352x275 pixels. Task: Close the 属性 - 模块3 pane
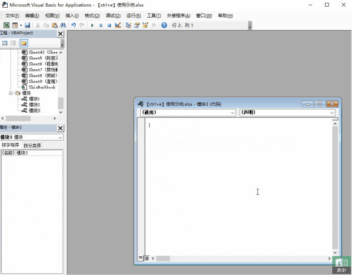point(61,128)
